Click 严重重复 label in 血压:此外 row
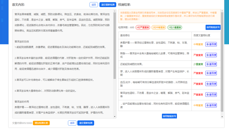The image size is (229, 133). 198,84
